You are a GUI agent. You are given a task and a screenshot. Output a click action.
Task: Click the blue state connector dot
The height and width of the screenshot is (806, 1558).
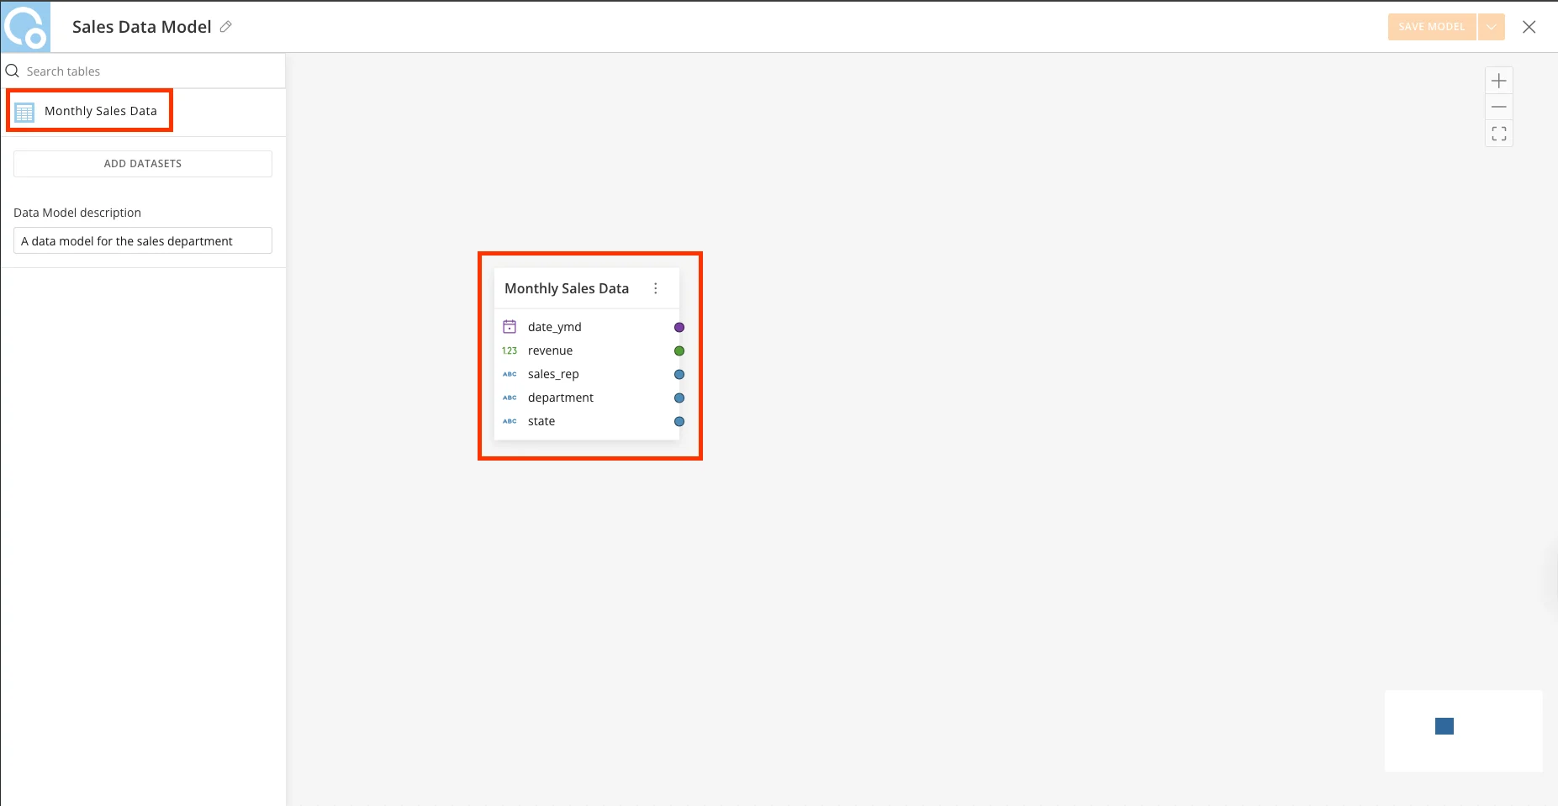(x=679, y=422)
